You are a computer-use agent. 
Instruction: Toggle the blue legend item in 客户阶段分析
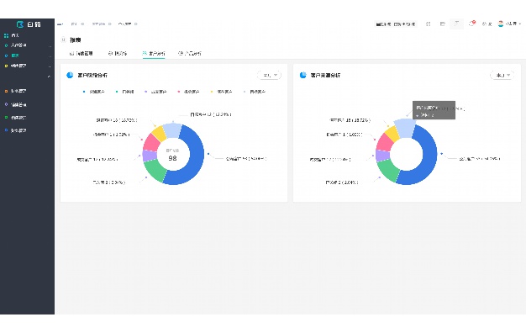point(93,92)
